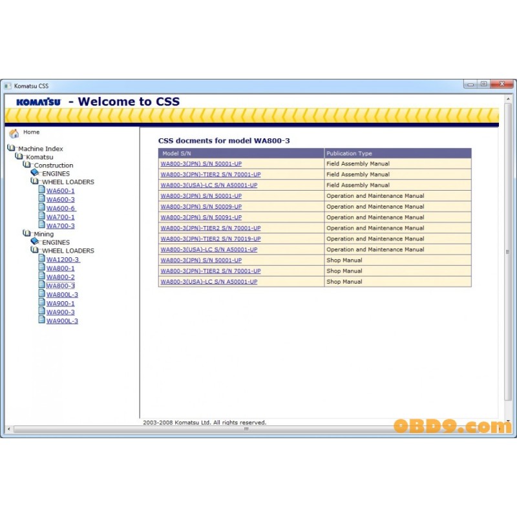Select the WA900L-3 model link
Viewport: 517px width, 517px height.
pos(62,321)
